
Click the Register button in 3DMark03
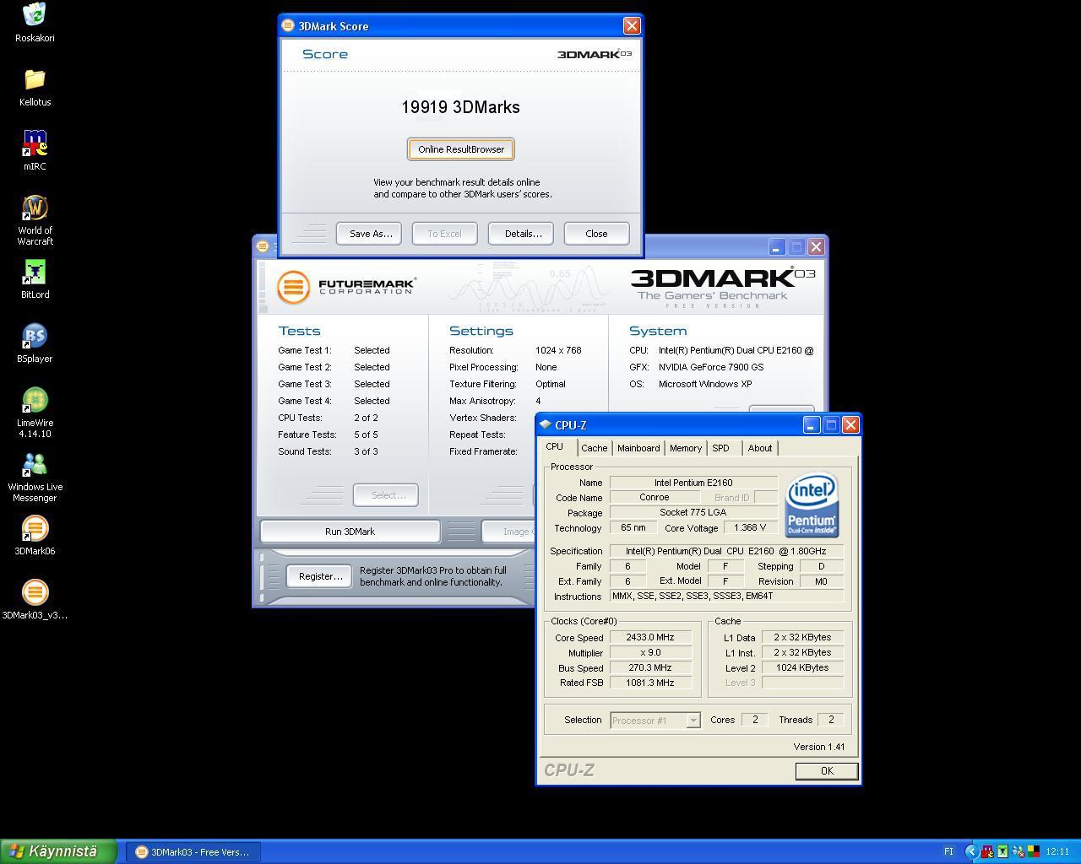(x=319, y=576)
